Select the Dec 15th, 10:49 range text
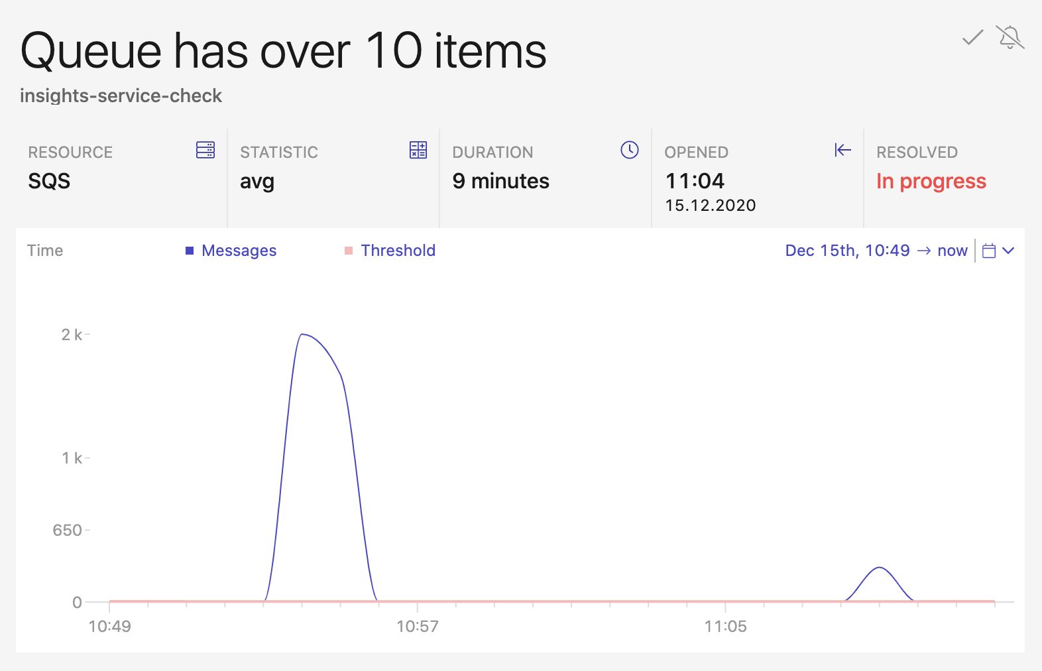1042x671 pixels. [847, 251]
